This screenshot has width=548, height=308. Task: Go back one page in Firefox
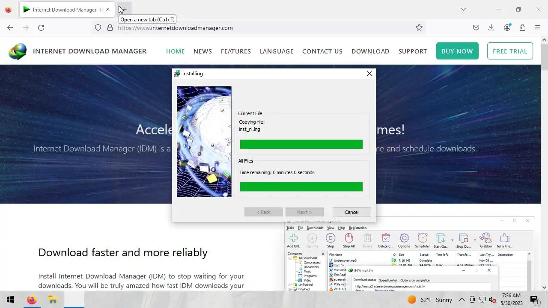[10, 27]
